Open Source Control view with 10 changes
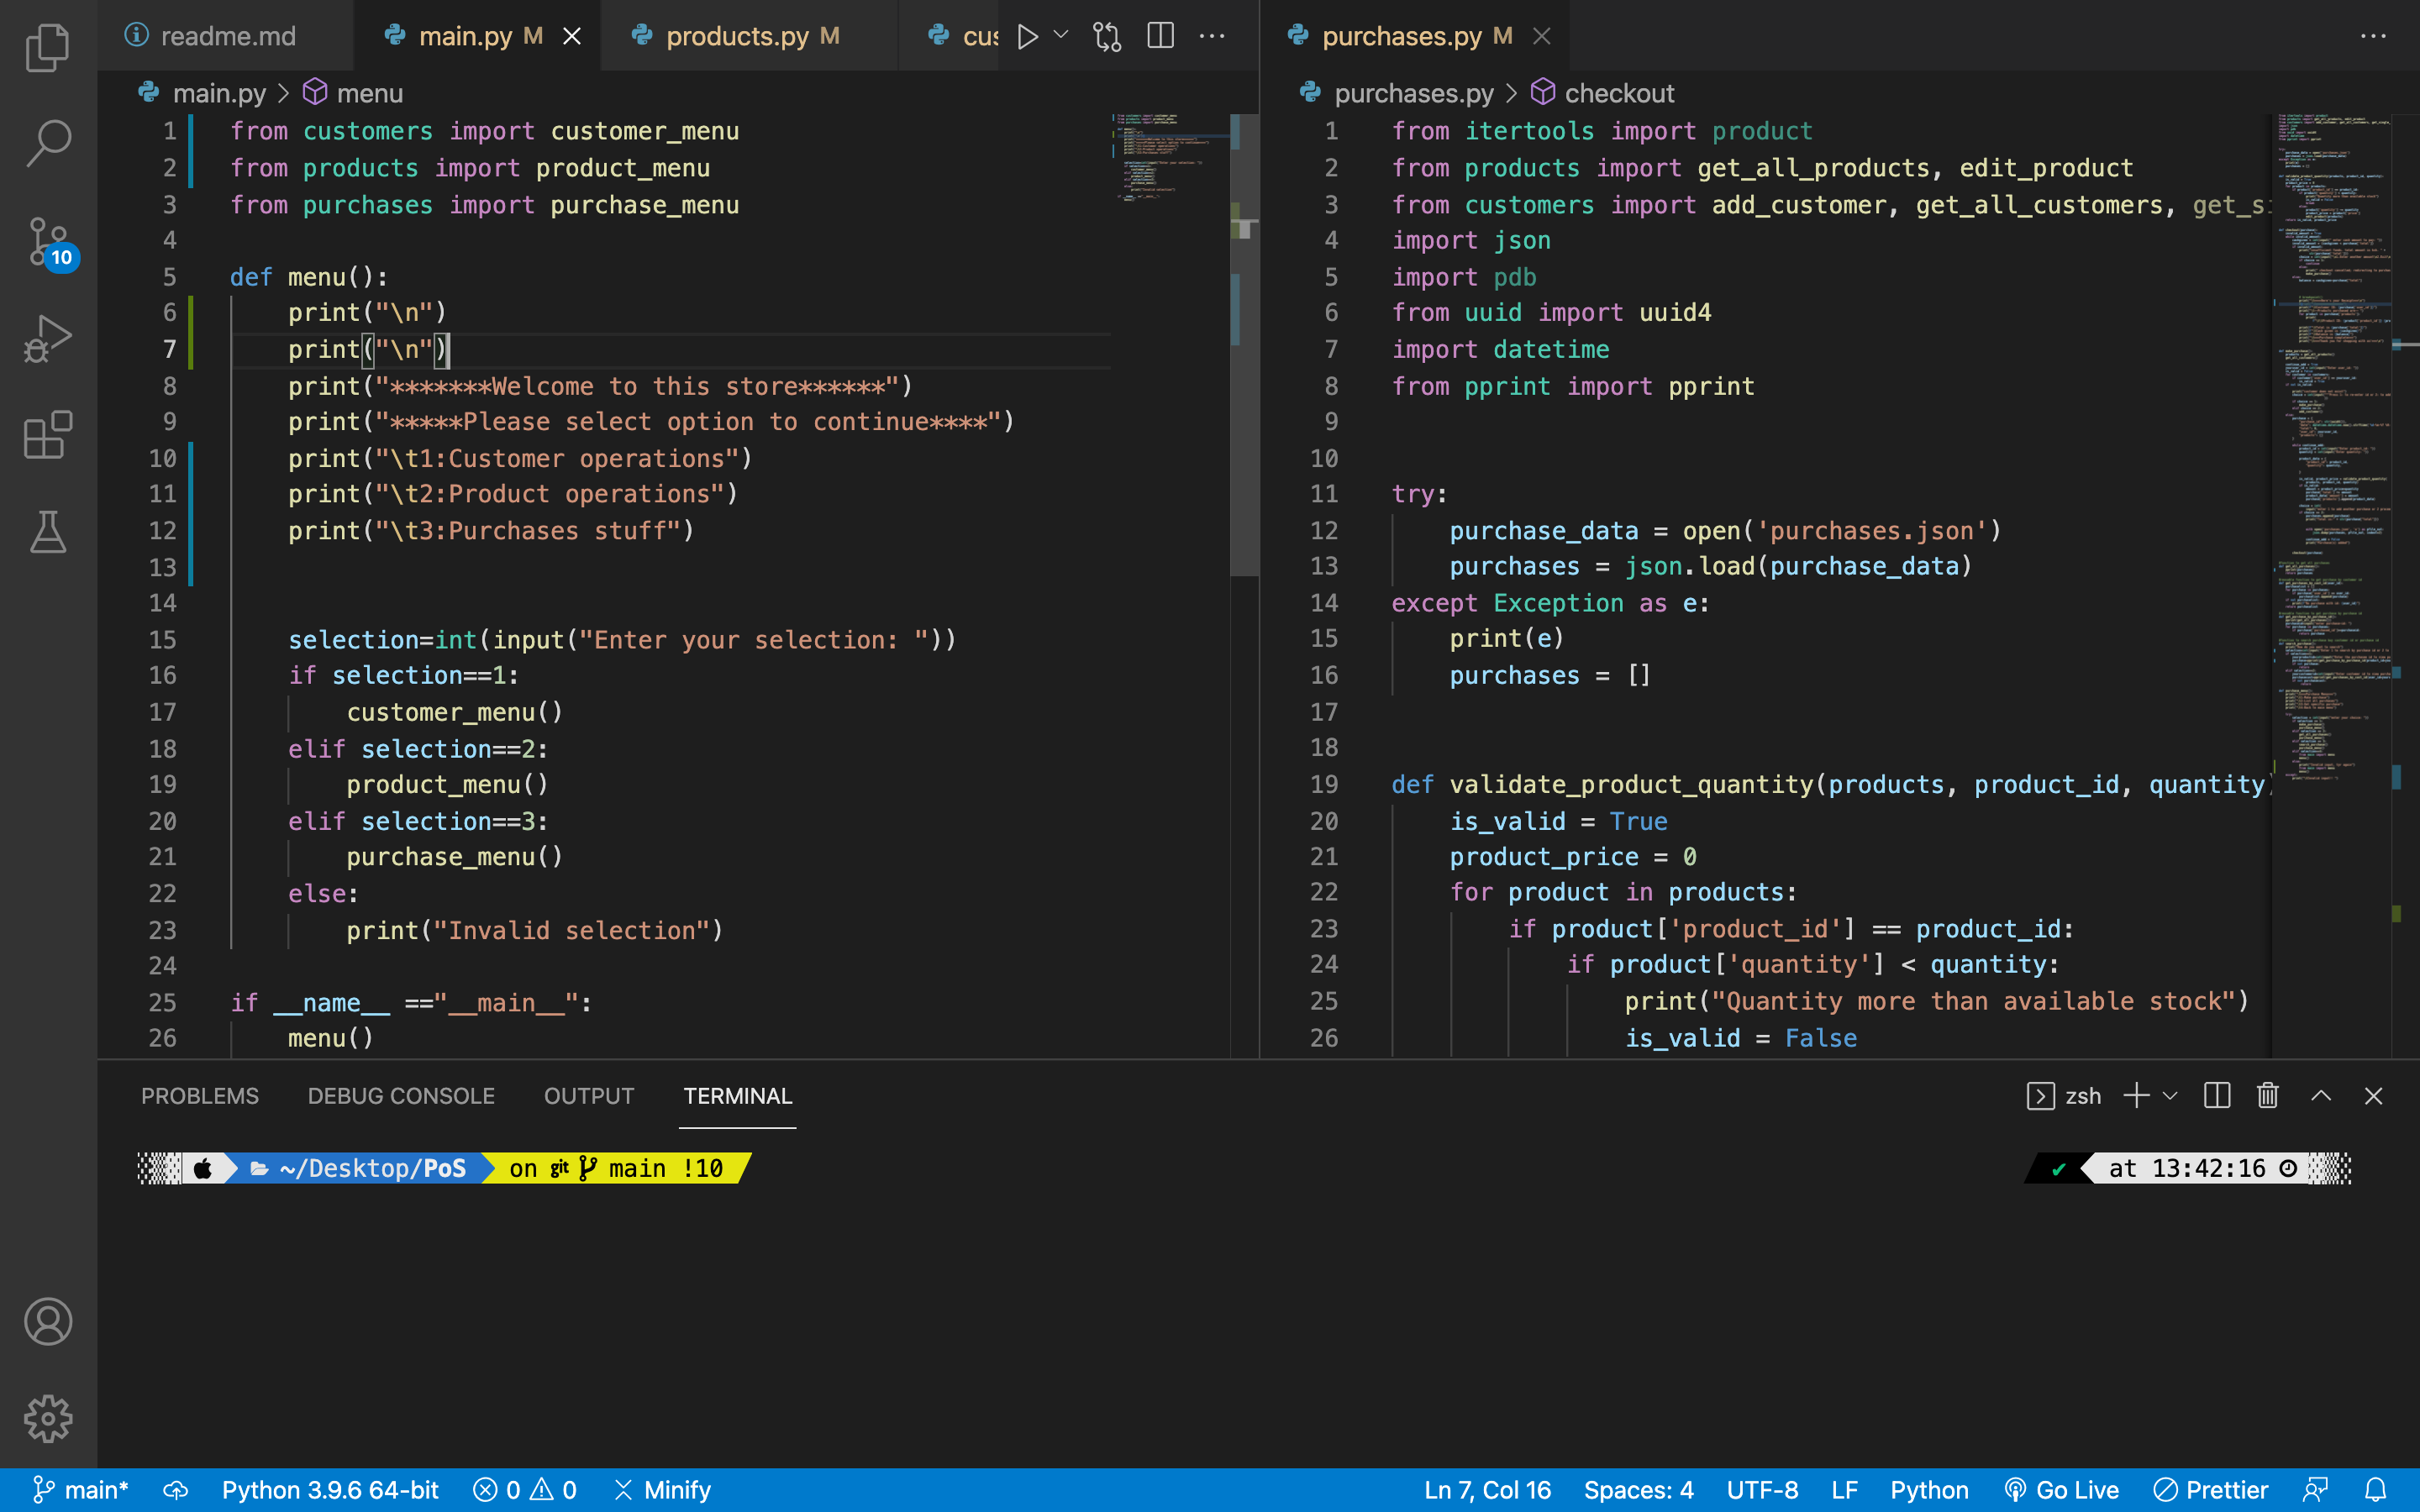2420x1512 pixels. pyautogui.click(x=48, y=242)
